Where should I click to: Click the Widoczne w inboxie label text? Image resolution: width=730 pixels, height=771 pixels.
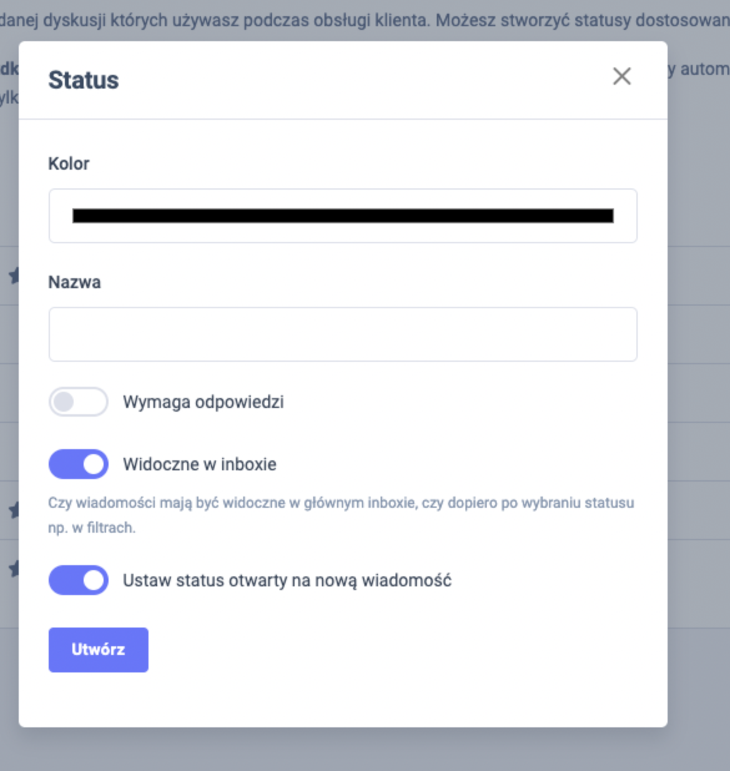coord(199,465)
